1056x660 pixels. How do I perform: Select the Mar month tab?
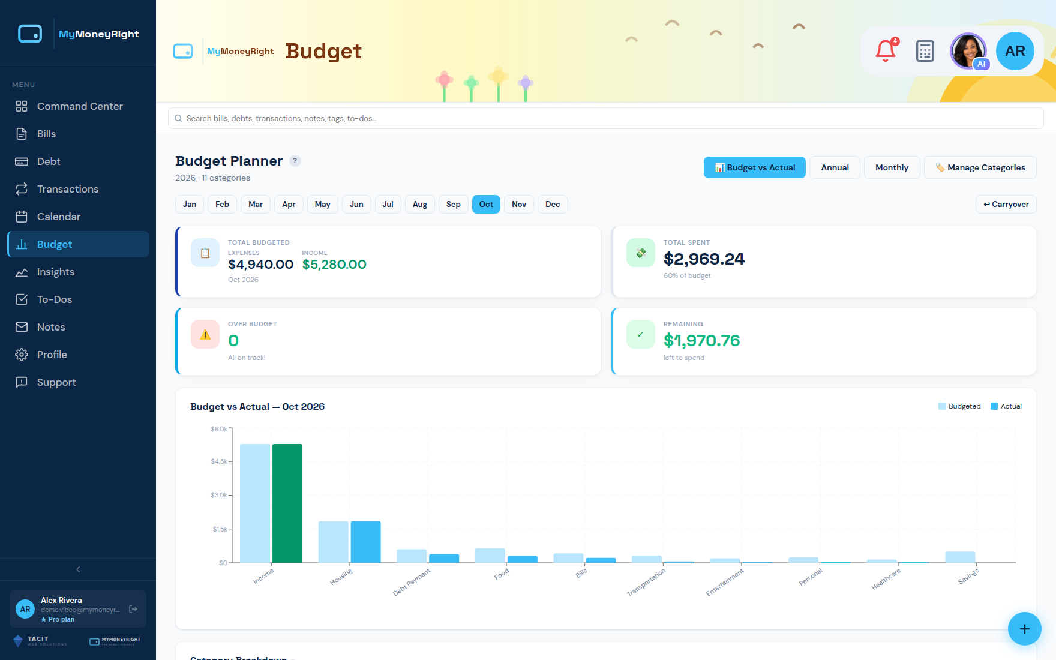(256, 204)
